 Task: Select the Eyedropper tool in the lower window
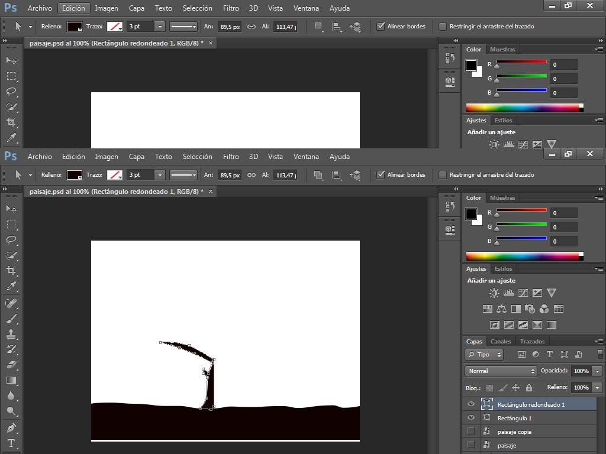pos(11,286)
